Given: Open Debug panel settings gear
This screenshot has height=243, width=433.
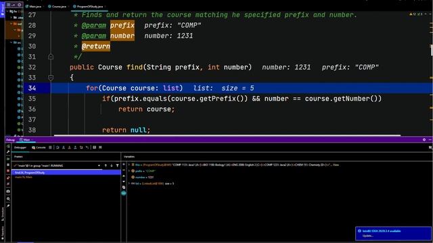Looking at the screenshot, I should pos(424,140).
